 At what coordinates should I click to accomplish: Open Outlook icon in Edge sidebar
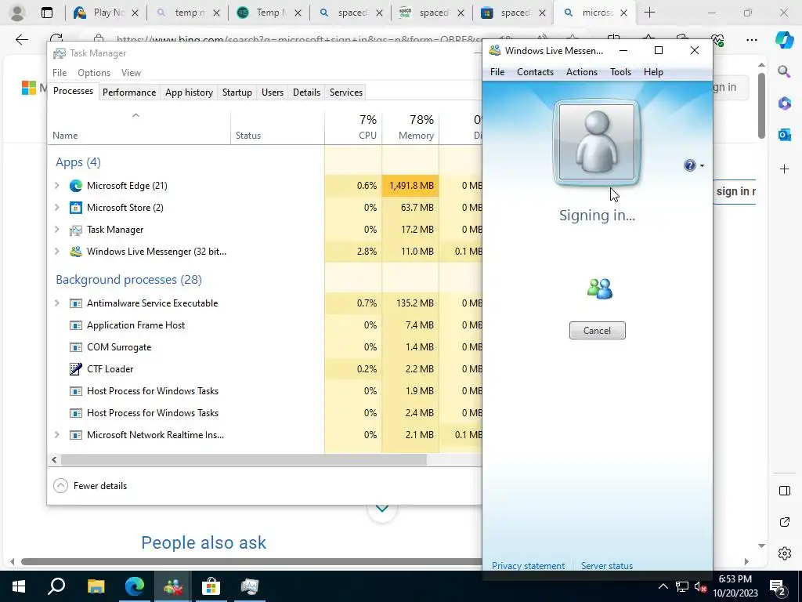click(784, 135)
